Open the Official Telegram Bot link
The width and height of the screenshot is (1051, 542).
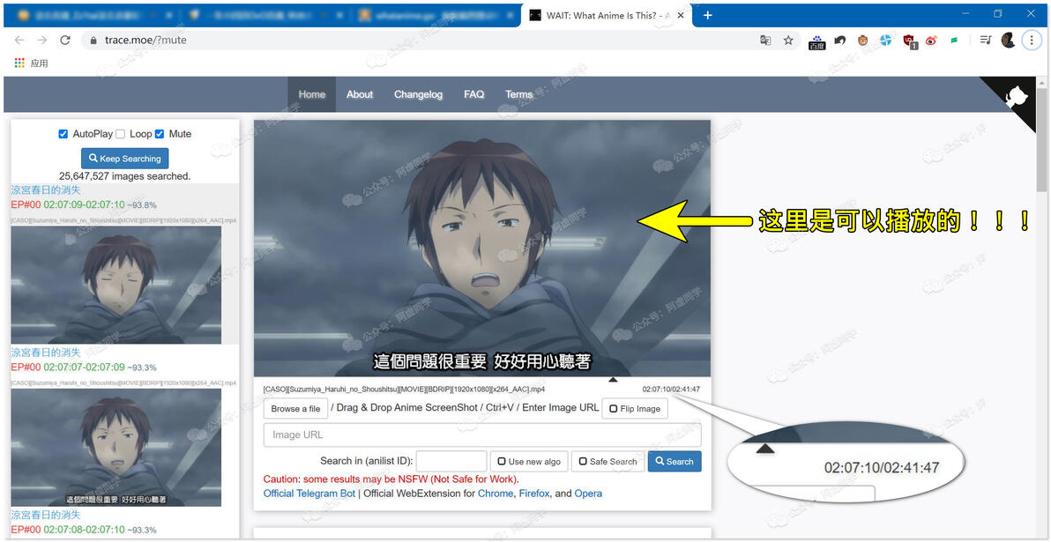pos(309,494)
